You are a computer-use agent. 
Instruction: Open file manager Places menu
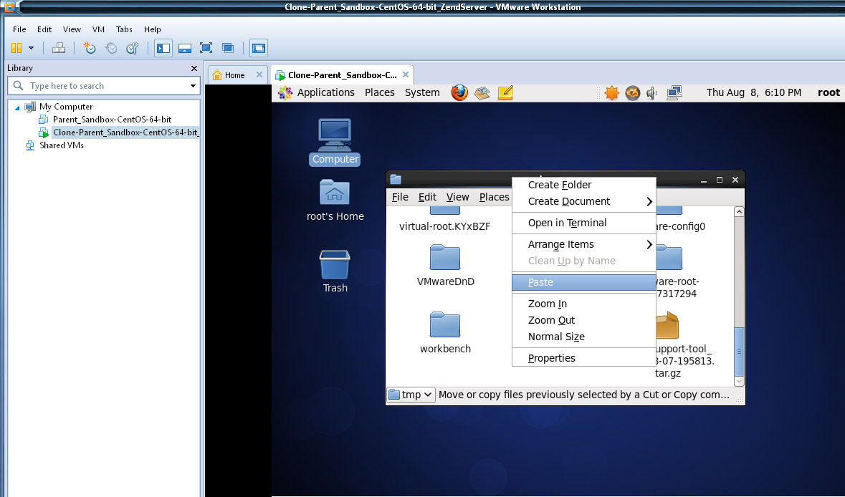[x=495, y=197]
